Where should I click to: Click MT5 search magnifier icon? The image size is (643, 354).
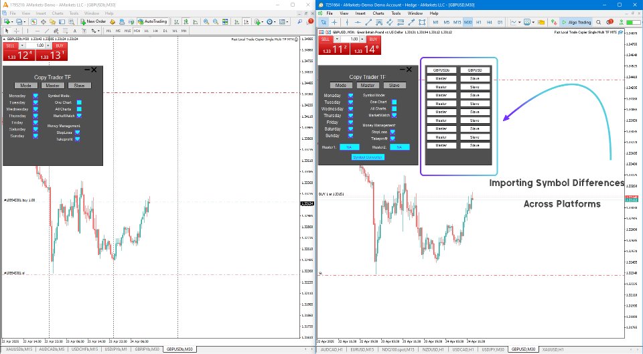(598, 22)
